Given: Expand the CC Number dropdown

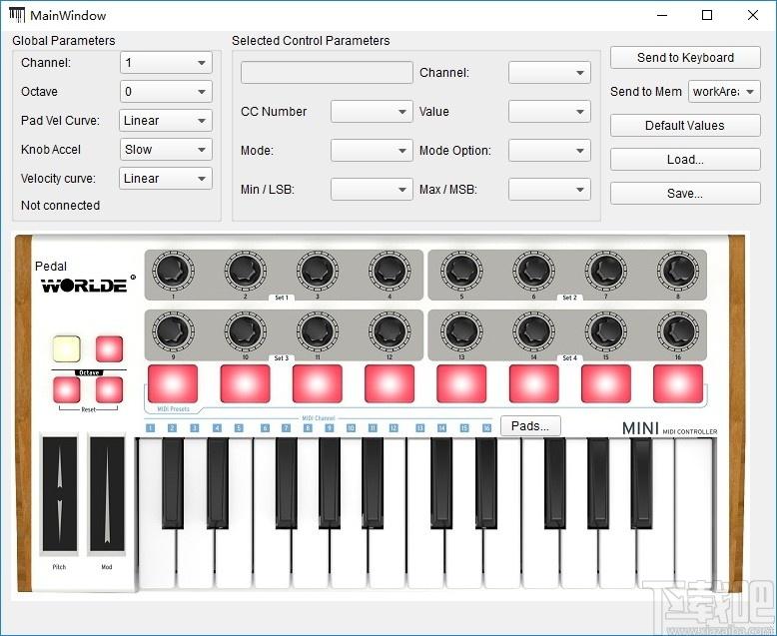Looking at the screenshot, I should pos(372,112).
